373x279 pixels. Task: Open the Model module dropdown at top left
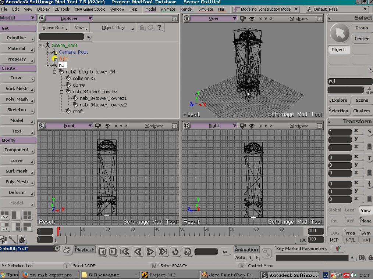coord(18,18)
